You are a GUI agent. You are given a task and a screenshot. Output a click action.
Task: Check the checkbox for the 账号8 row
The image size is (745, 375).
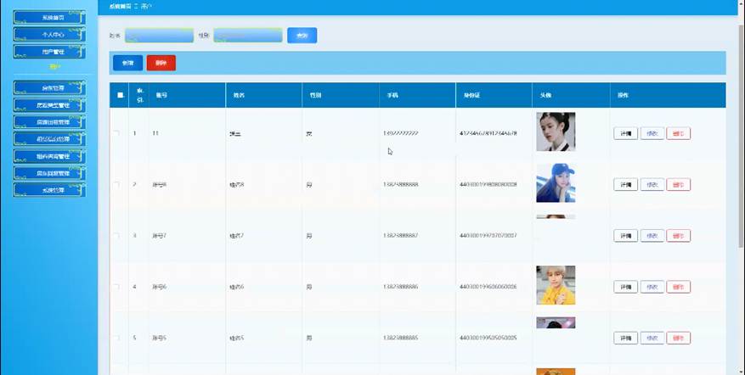tap(116, 185)
